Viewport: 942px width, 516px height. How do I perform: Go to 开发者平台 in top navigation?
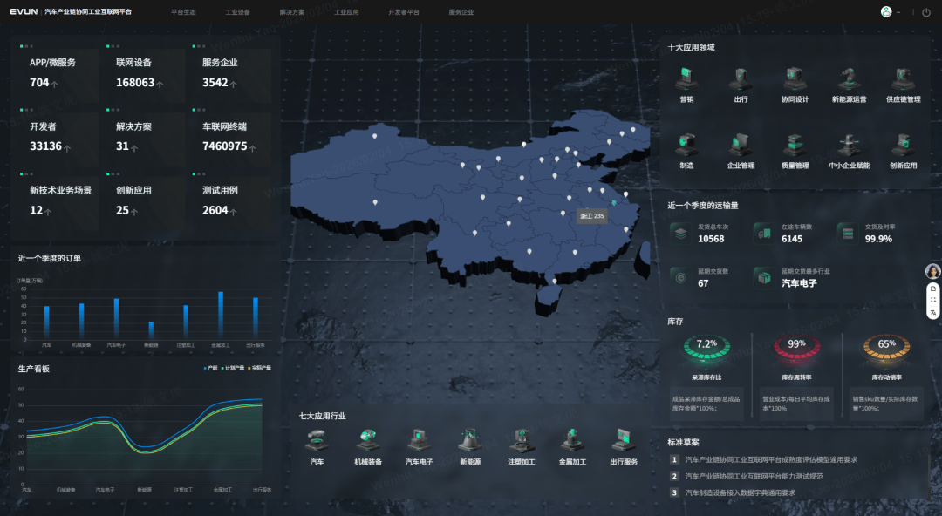pos(403,13)
